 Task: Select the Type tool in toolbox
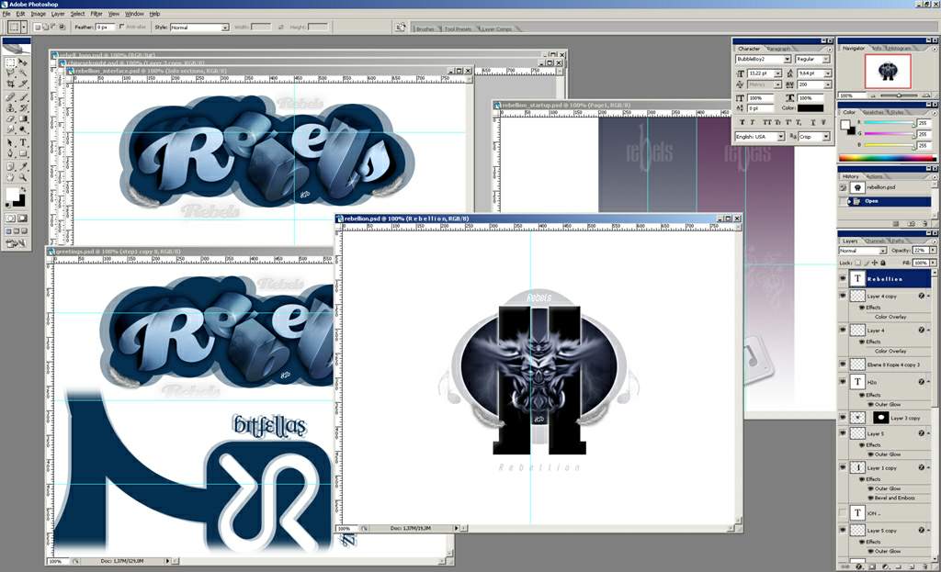click(22, 142)
